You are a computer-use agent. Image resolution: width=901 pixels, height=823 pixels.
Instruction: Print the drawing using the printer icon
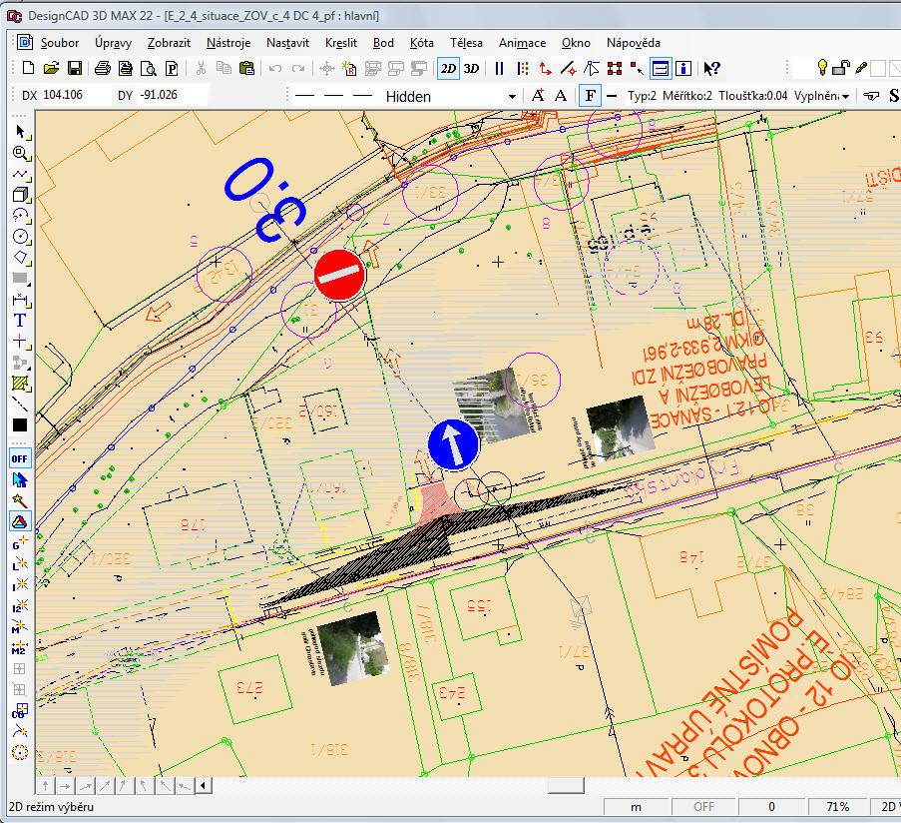103,69
